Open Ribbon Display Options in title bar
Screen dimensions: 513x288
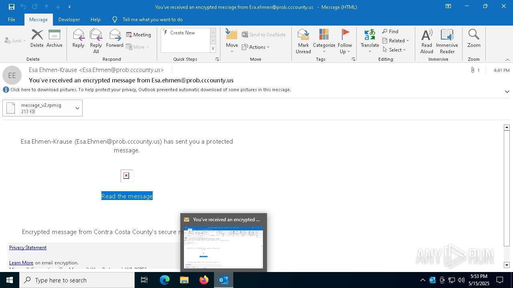[448, 6]
